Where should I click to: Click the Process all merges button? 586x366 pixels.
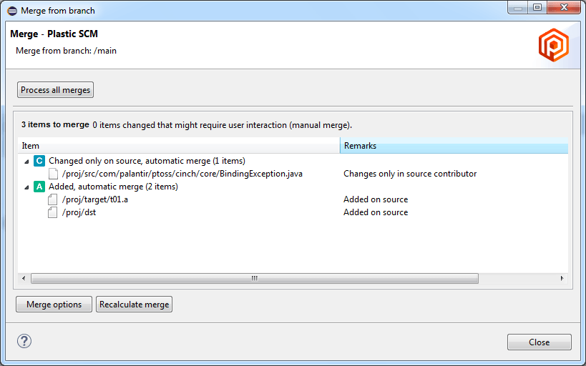(55, 90)
